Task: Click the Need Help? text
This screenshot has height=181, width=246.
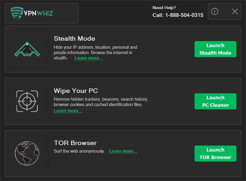Action: [x=164, y=8]
